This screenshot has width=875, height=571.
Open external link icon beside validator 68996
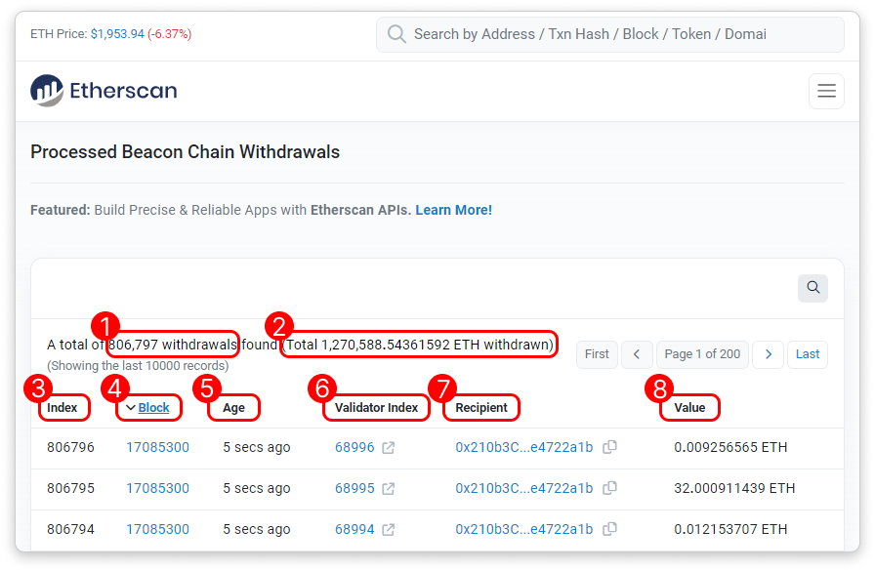tap(388, 447)
